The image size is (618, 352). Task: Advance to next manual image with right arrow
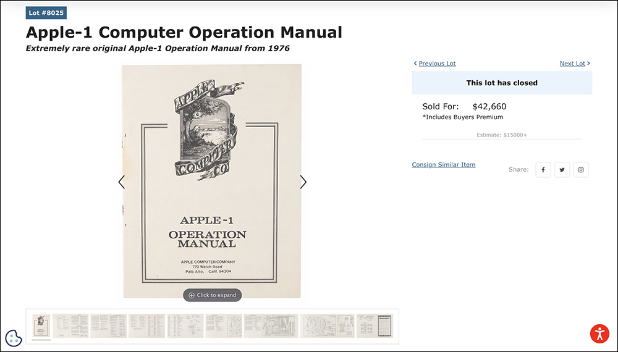point(303,182)
